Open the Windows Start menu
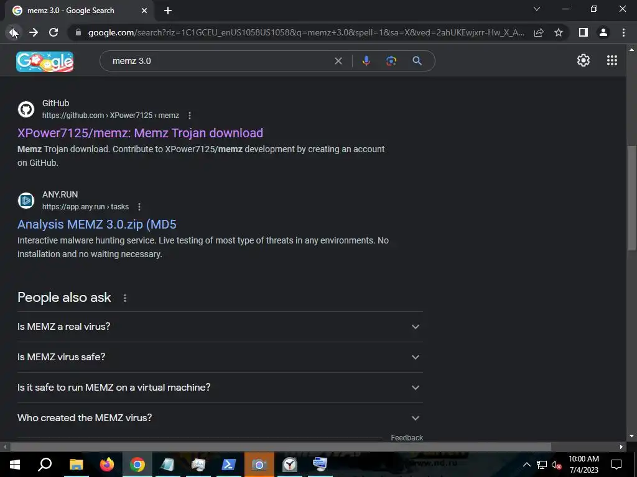637x477 pixels. click(15, 465)
